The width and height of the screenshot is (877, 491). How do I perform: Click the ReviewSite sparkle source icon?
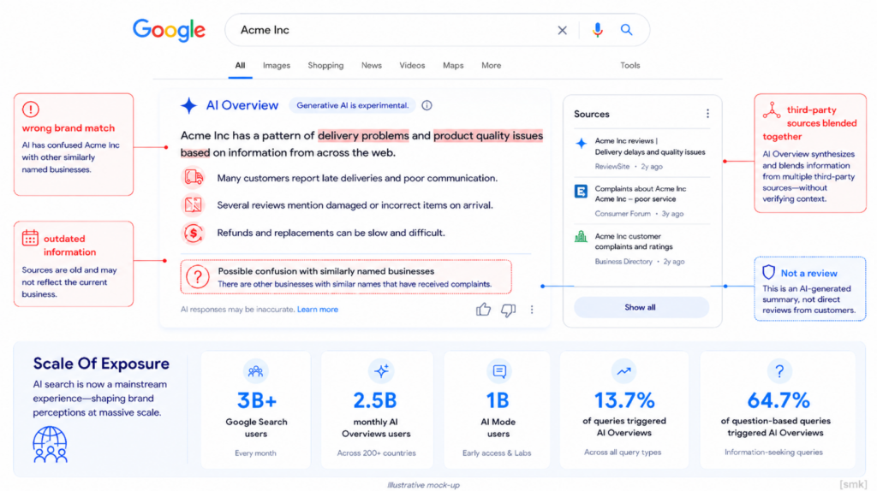pyautogui.click(x=582, y=144)
